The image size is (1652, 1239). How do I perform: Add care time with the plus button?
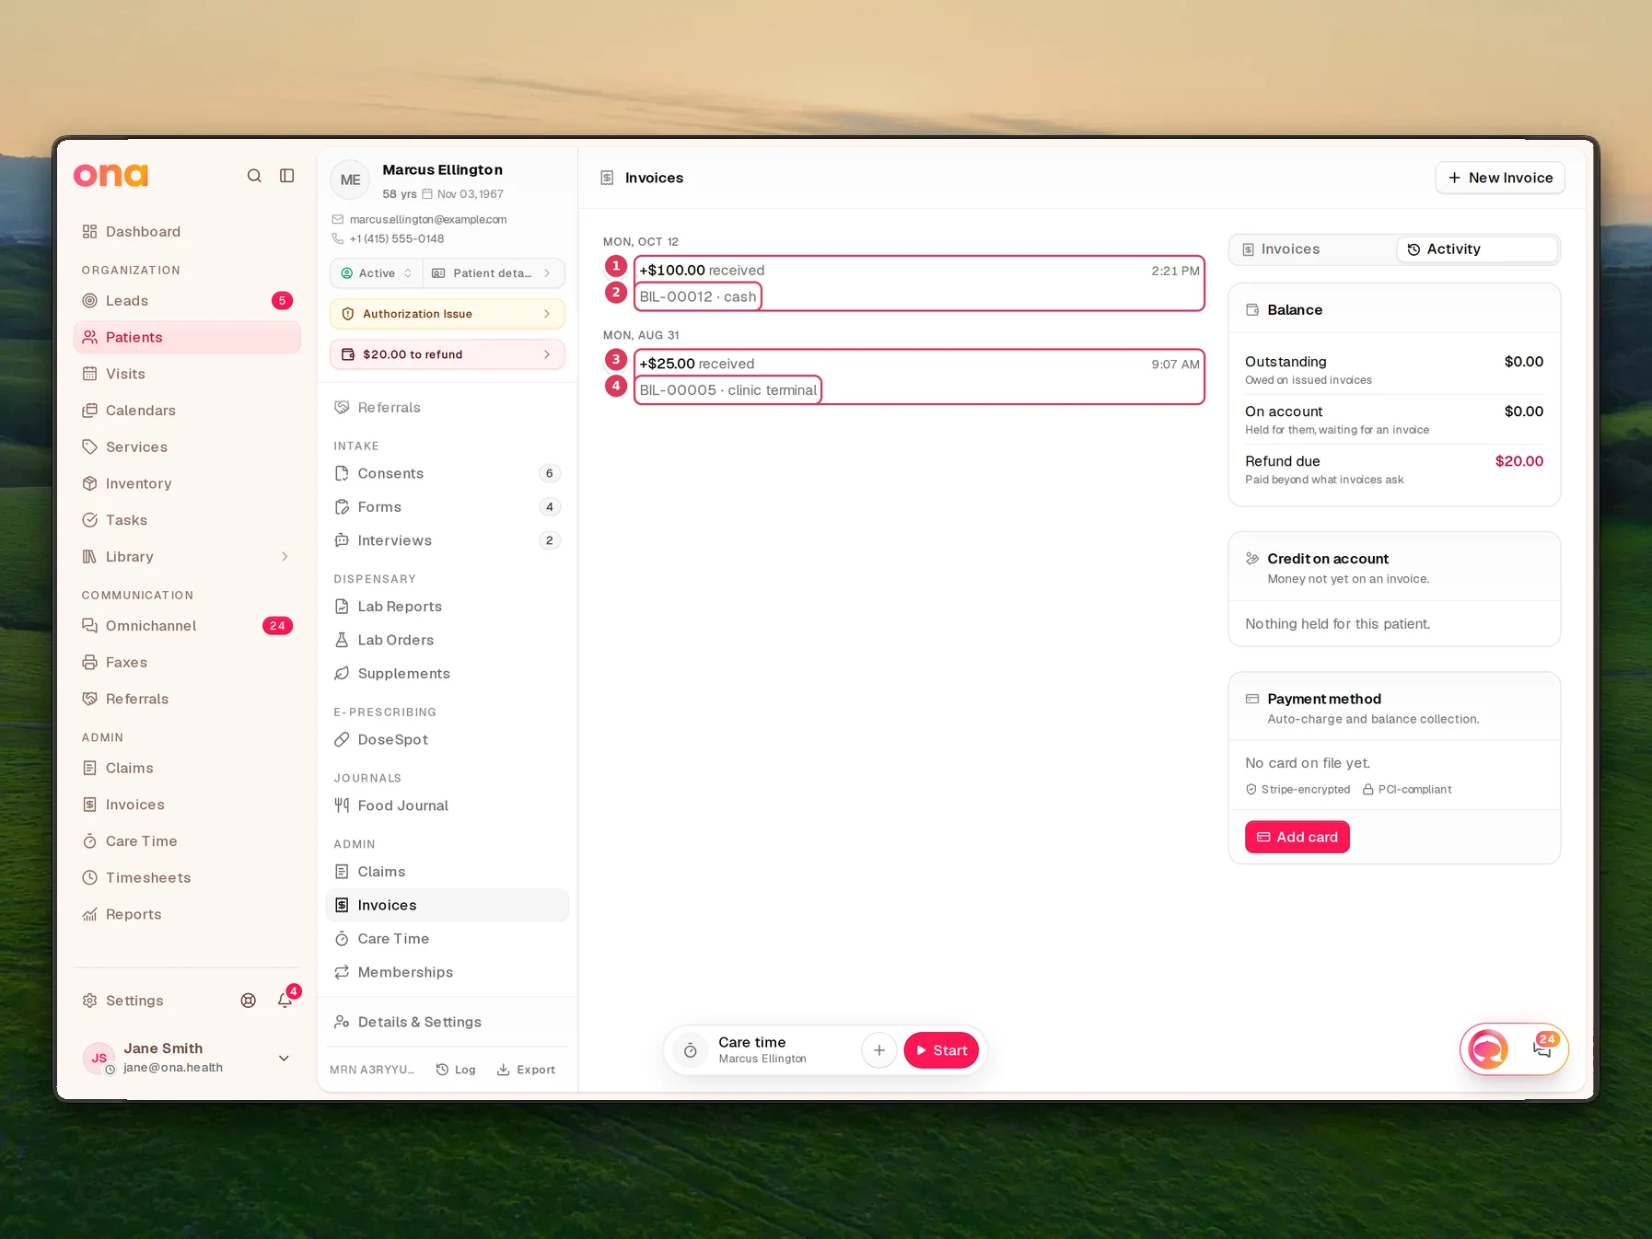[x=879, y=1050]
